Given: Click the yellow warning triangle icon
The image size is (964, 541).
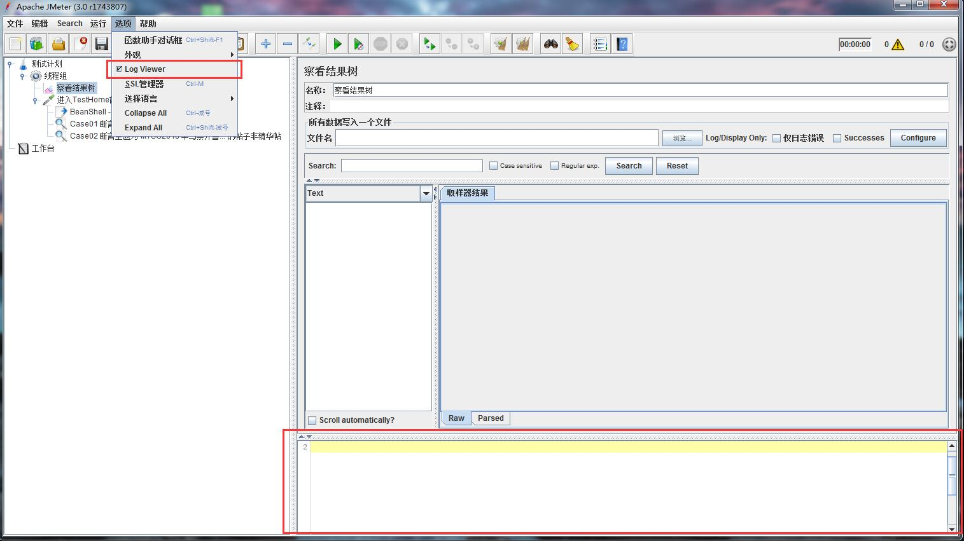Looking at the screenshot, I should 898,45.
